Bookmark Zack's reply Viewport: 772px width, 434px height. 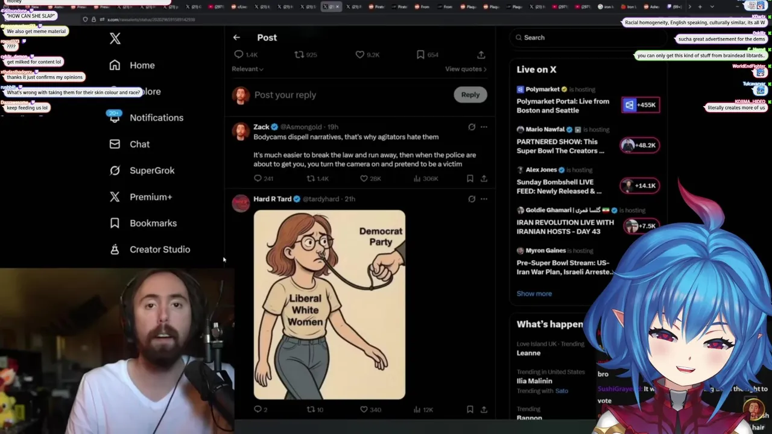tap(470, 178)
